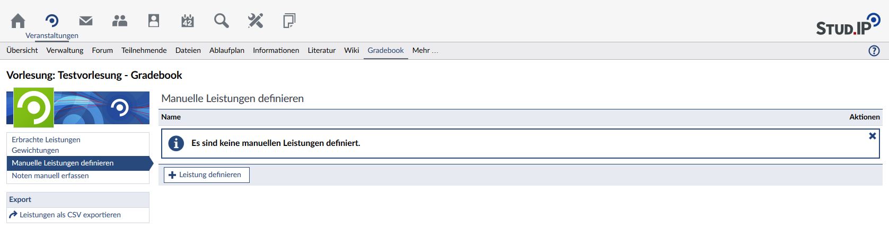Open the messages envelope icon
Viewport: 889px width, 230px height.
point(86,21)
